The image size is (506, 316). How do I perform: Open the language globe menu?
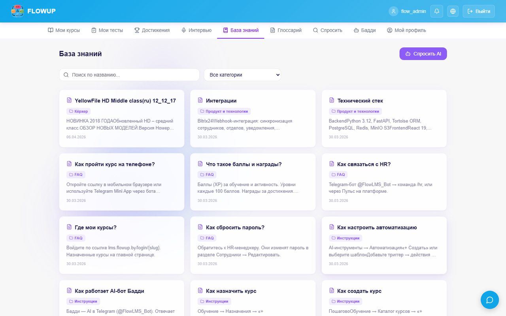coord(453,11)
